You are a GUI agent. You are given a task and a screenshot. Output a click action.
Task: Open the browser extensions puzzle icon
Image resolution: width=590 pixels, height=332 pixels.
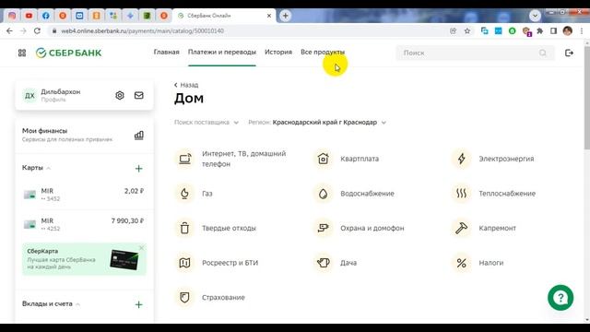coord(540,30)
